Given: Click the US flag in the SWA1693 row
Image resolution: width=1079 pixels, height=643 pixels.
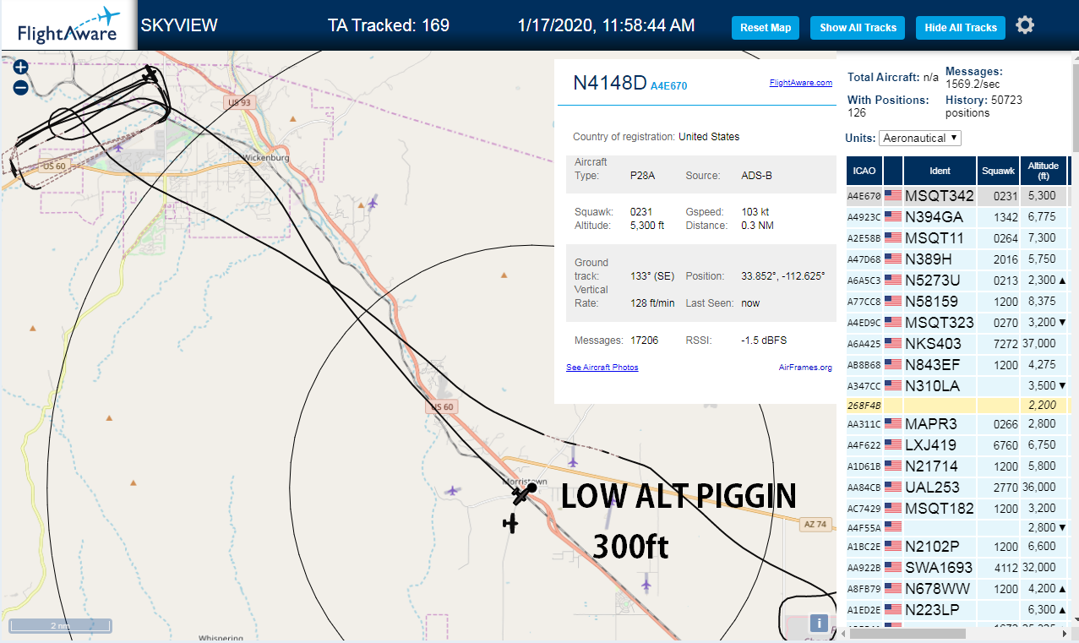Looking at the screenshot, I should 892,567.
